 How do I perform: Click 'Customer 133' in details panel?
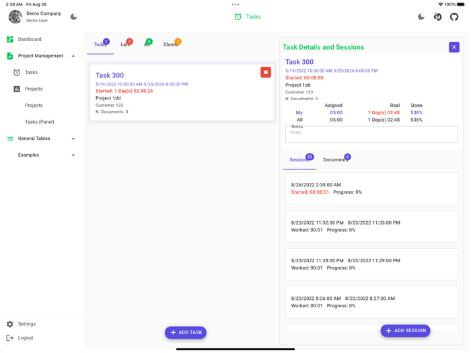(x=299, y=92)
